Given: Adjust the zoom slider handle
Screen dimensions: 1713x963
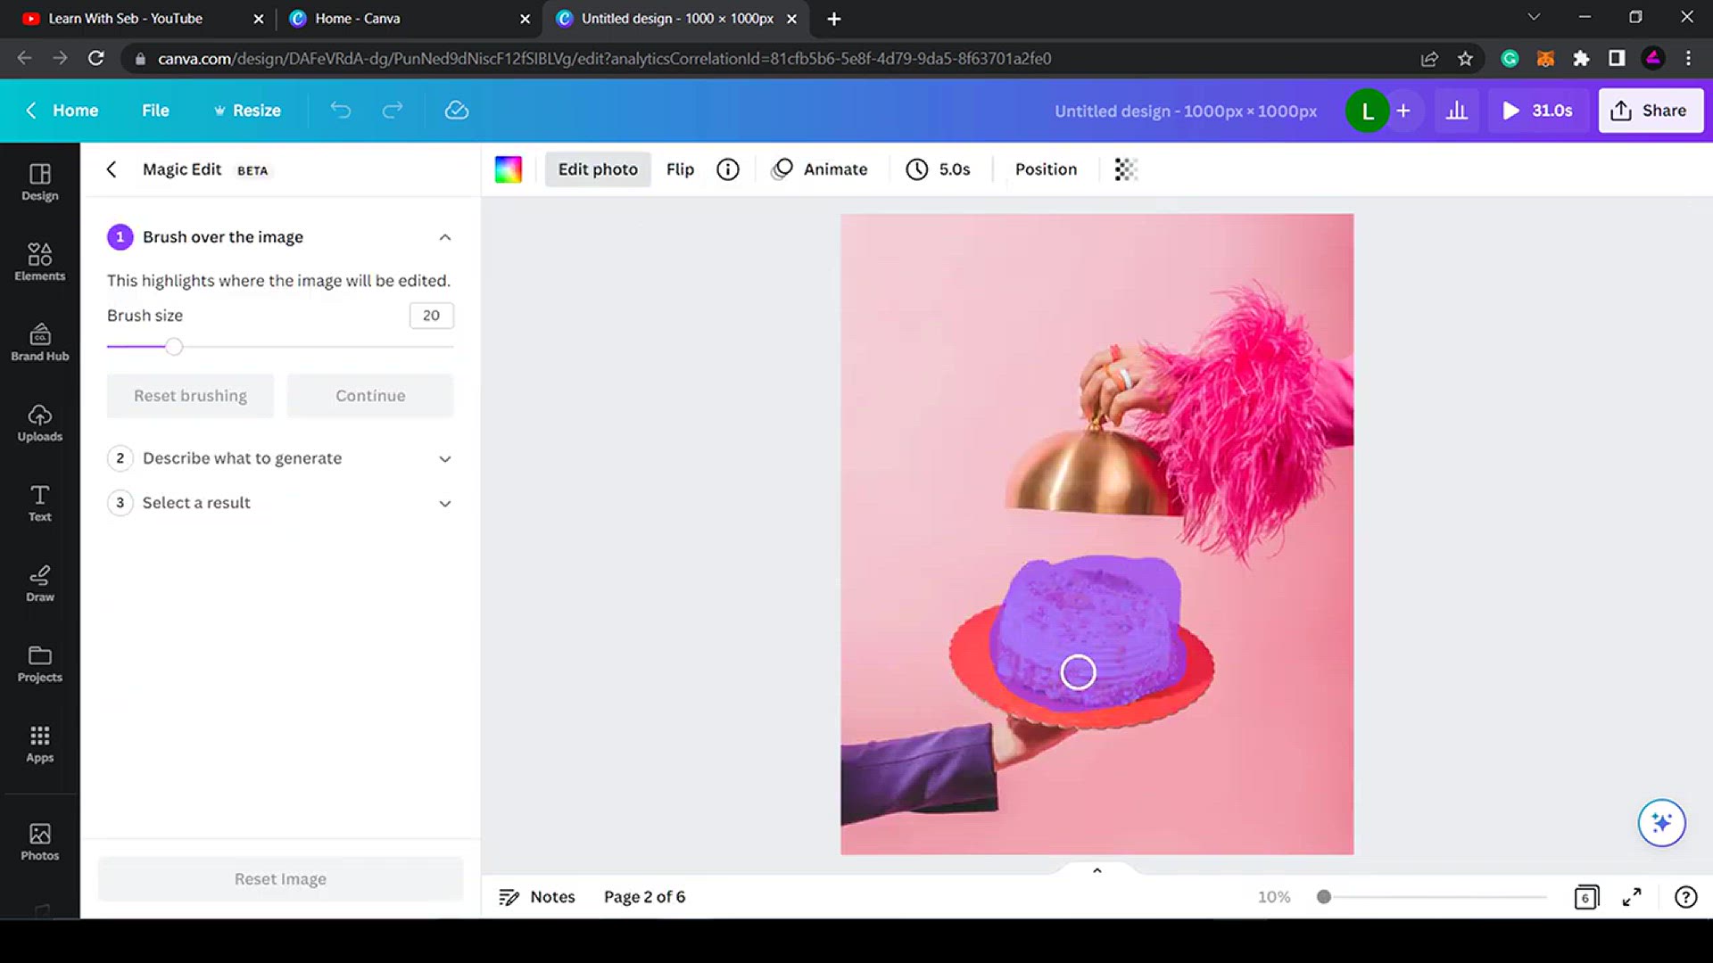Looking at the screenshot, I should coord(1324,897).
